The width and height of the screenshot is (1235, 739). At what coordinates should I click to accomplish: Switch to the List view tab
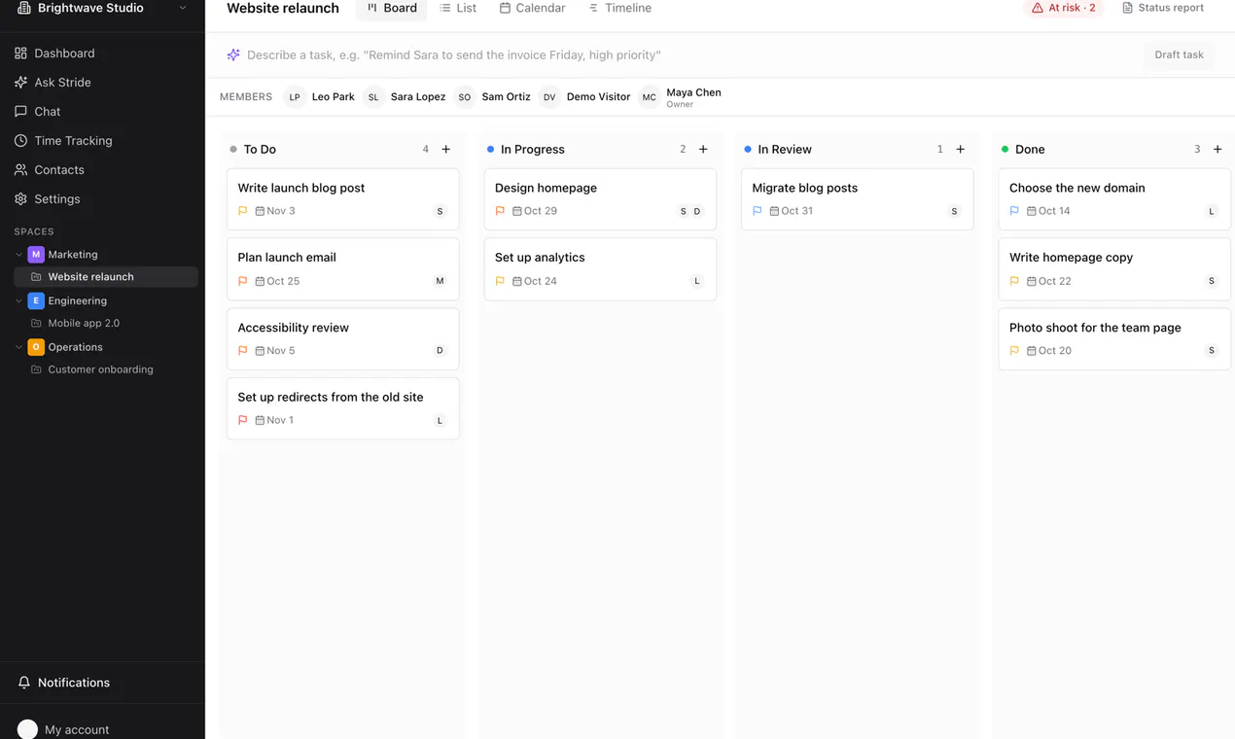[x=458, y=9]
